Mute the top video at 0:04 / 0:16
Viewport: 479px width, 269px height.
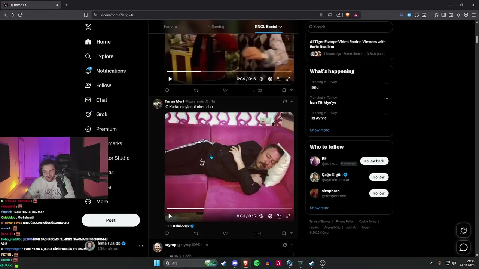261,79
